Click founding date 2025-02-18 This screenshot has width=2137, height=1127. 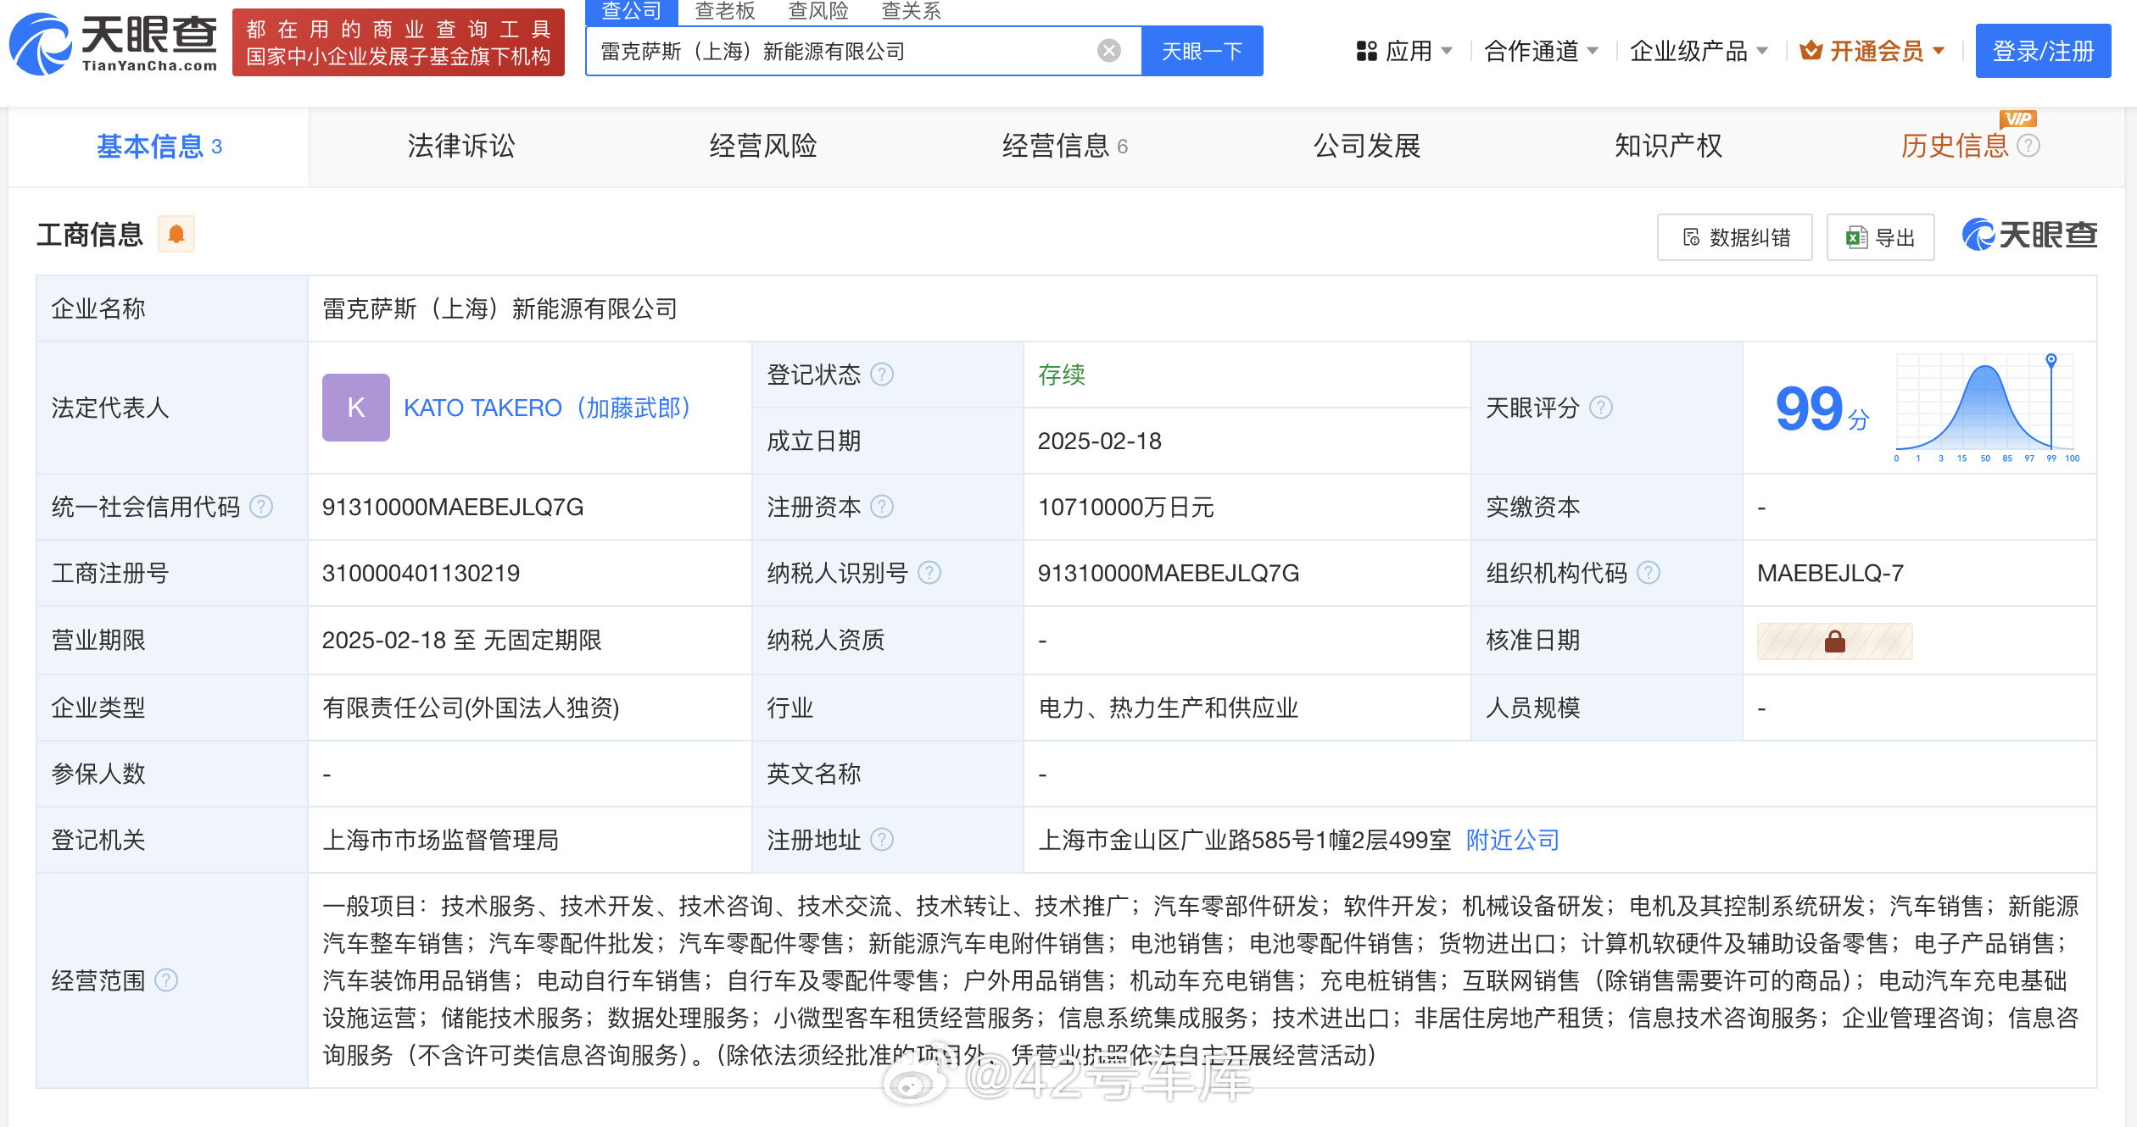1099,441
